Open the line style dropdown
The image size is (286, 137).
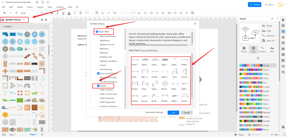[x=123, y=13]
